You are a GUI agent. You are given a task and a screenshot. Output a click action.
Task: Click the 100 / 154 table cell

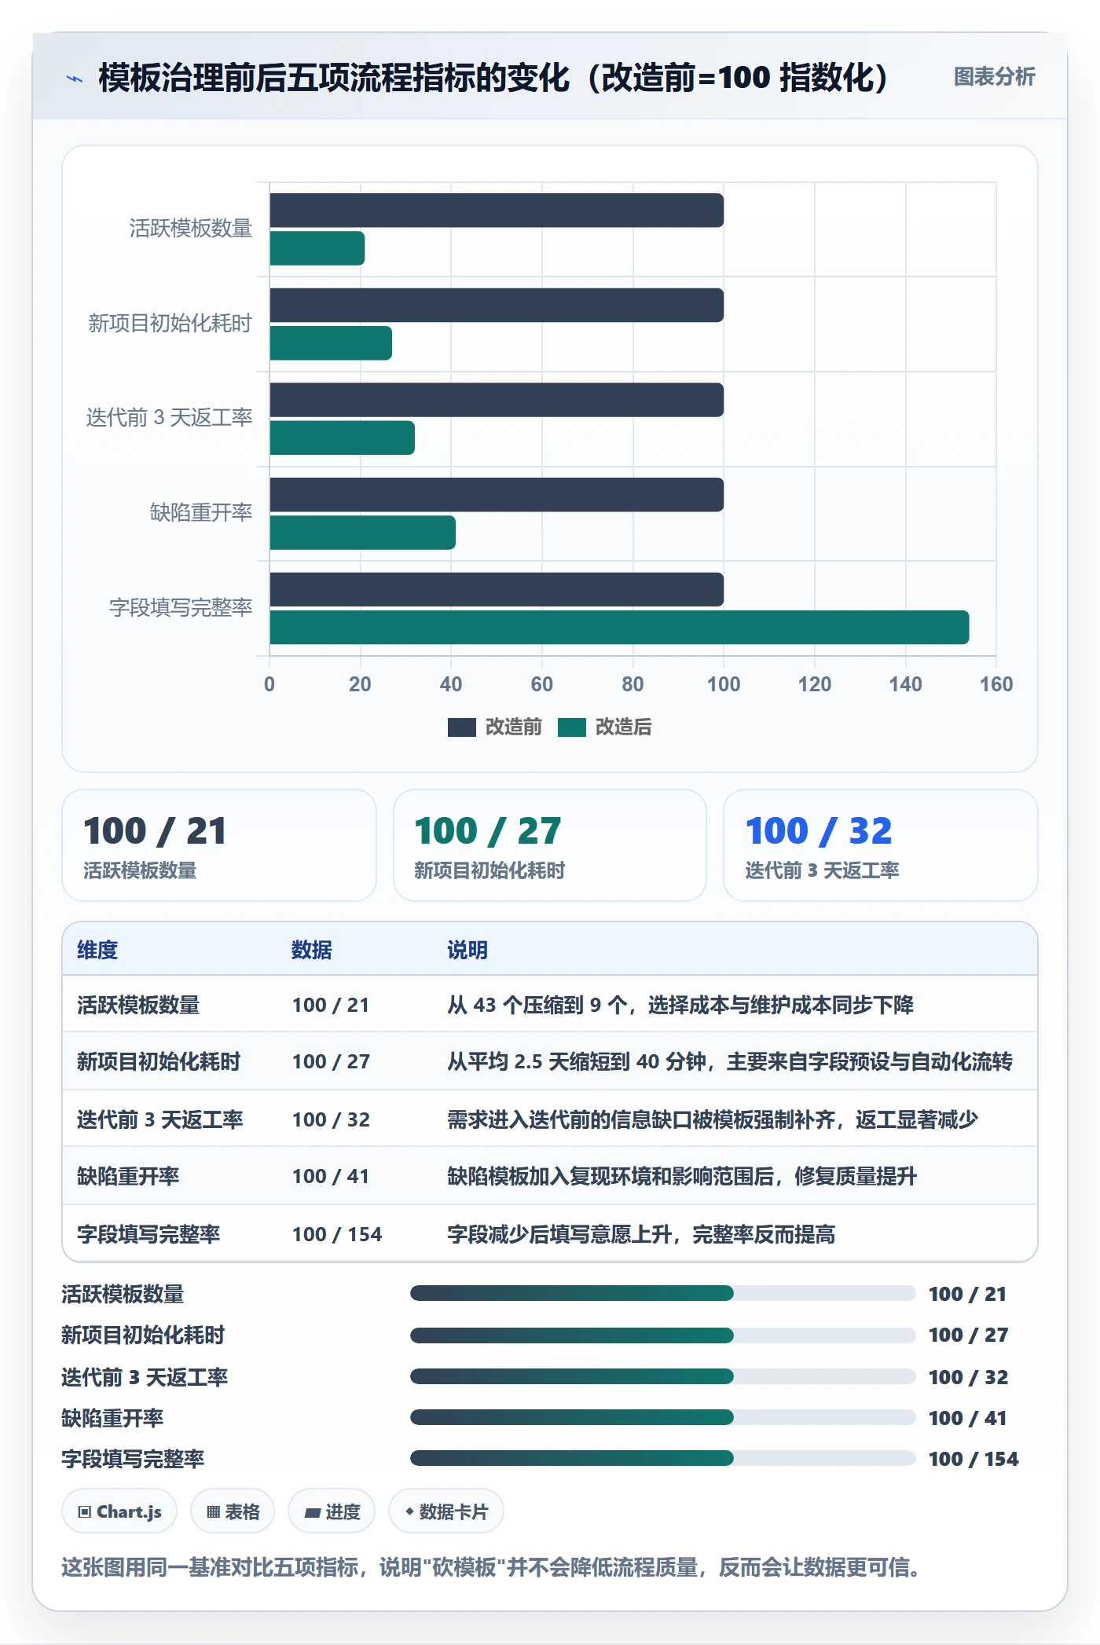337,1234
